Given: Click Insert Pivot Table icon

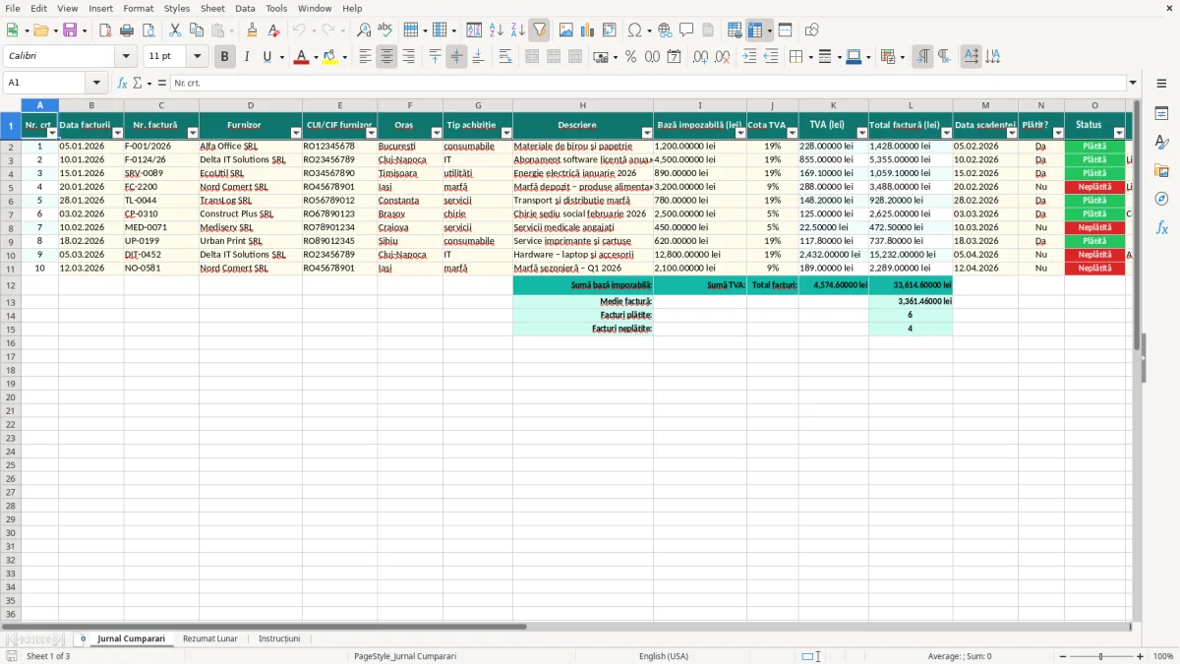Looking at the screenshot, I should coord(610,30).
